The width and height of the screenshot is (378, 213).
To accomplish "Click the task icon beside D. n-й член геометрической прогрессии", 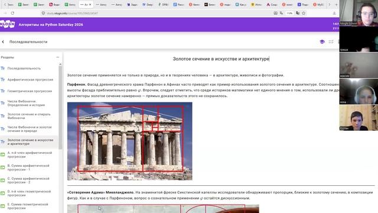I will pyautogui.click(x=2, y=193).
